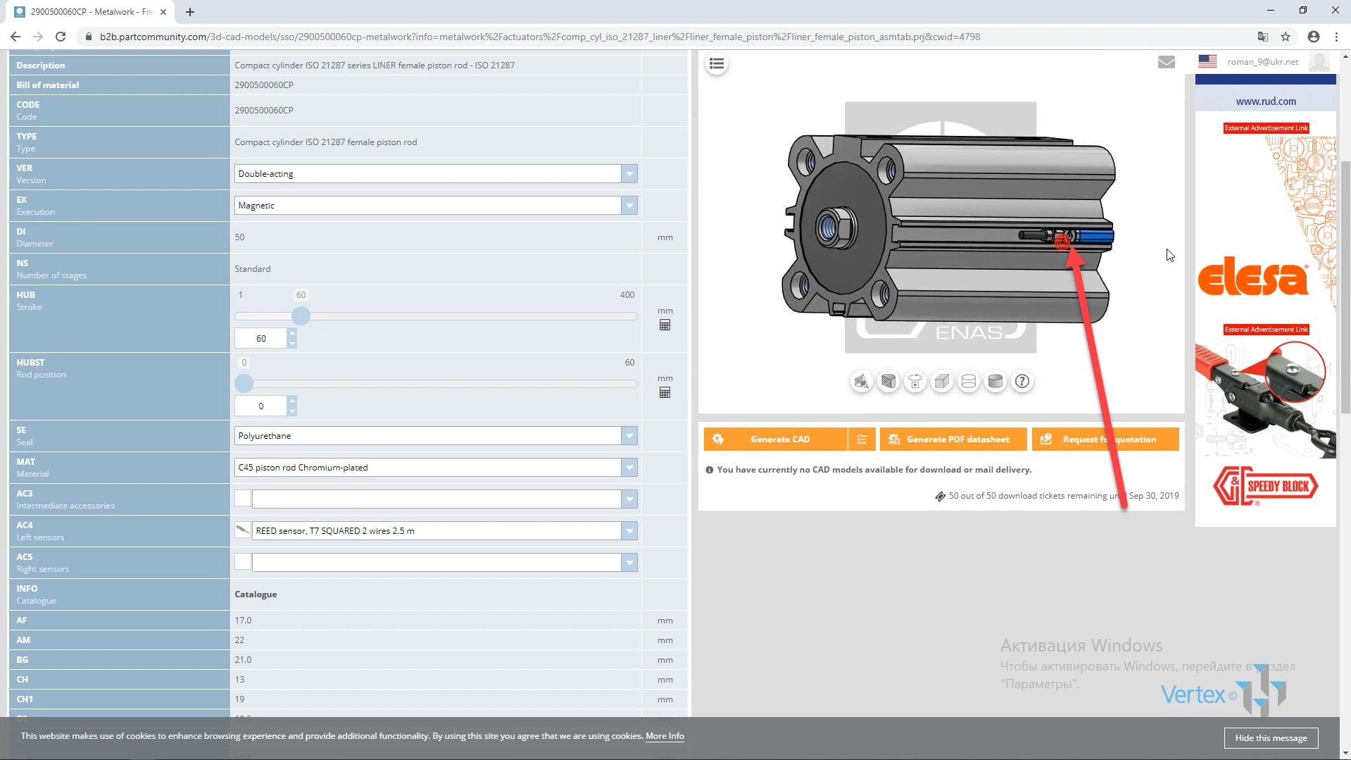Click the elesa advertisement banner

click(x=1252, y=278)
